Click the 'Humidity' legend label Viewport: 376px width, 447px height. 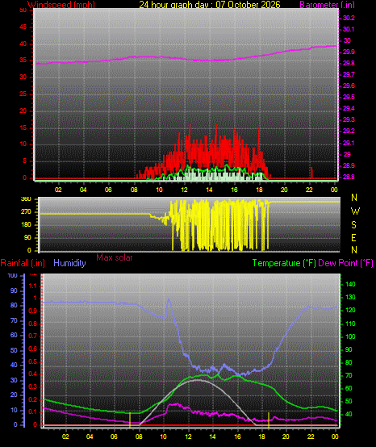coord(69,263)
